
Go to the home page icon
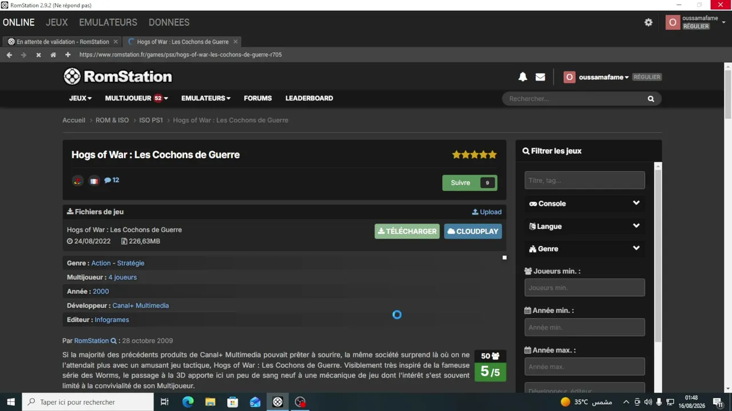(x=53, y=55)
